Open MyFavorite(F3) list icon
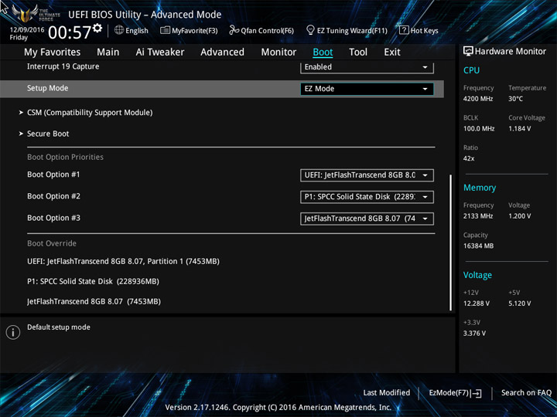The image size is (557, 417). point(165,30)
